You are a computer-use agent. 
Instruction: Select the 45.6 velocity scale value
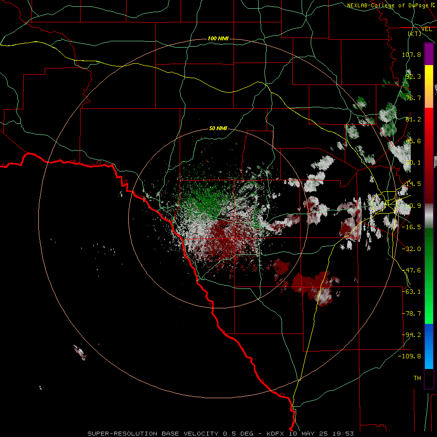coord(413,141)
